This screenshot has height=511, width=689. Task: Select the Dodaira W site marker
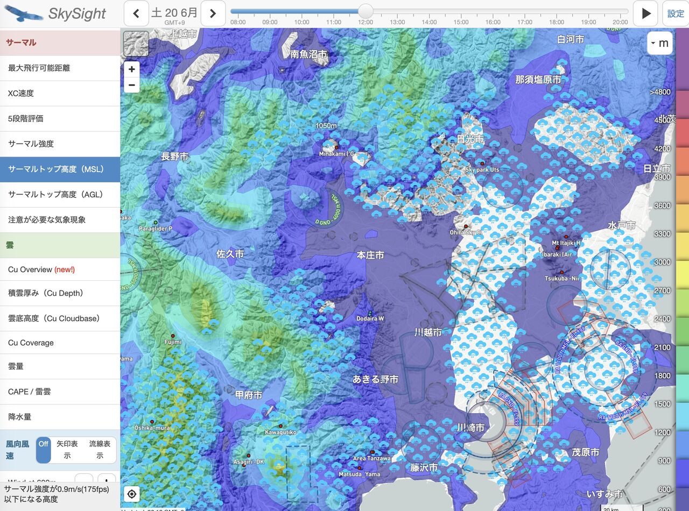point(370,313)
